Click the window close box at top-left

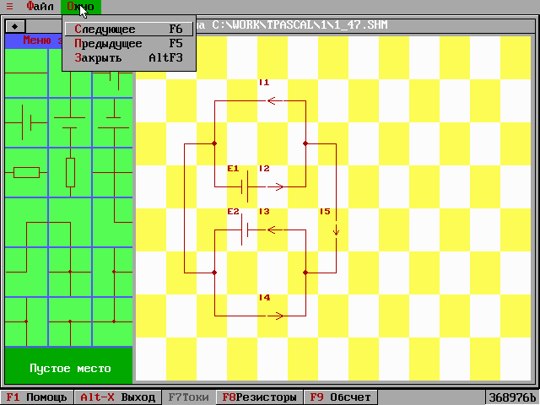point(16,25)
